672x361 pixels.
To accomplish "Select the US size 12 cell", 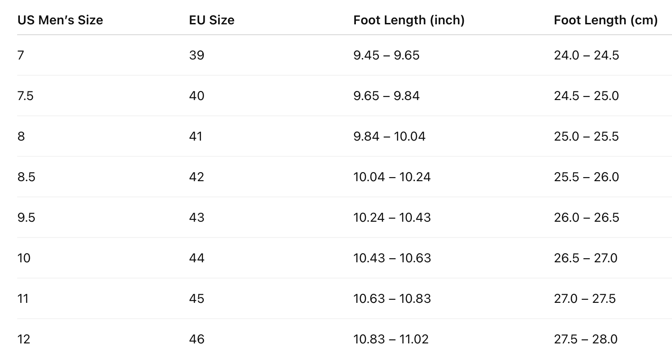I will click(24, 339).
